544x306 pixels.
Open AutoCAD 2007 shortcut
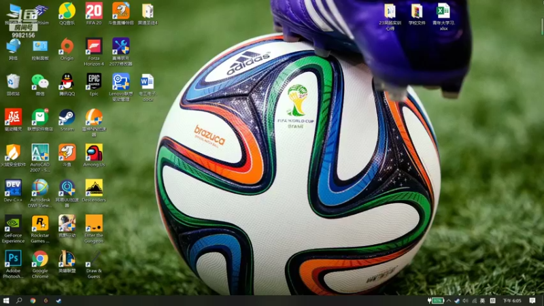[40, 158]
